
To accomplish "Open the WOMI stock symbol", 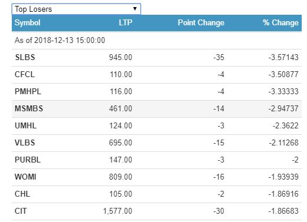I will [25, 177].
